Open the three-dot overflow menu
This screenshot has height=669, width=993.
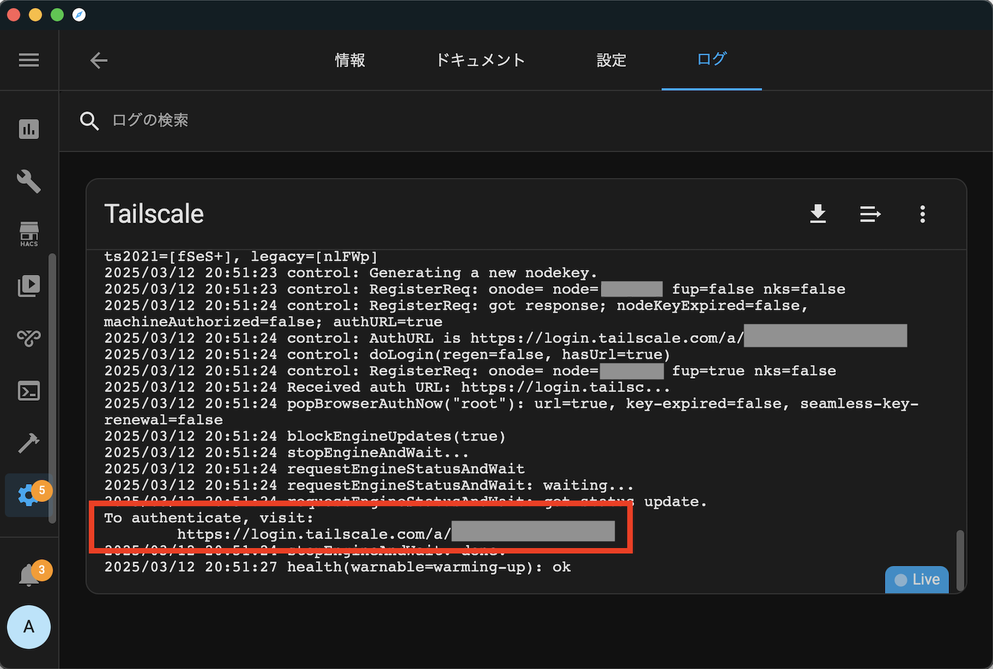(923, 214)
